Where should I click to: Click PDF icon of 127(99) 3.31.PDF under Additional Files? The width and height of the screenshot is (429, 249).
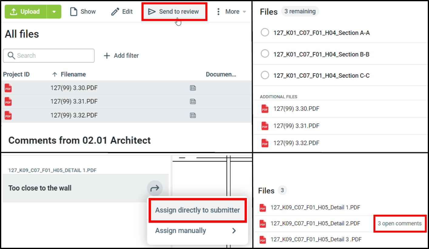[265, 126]
